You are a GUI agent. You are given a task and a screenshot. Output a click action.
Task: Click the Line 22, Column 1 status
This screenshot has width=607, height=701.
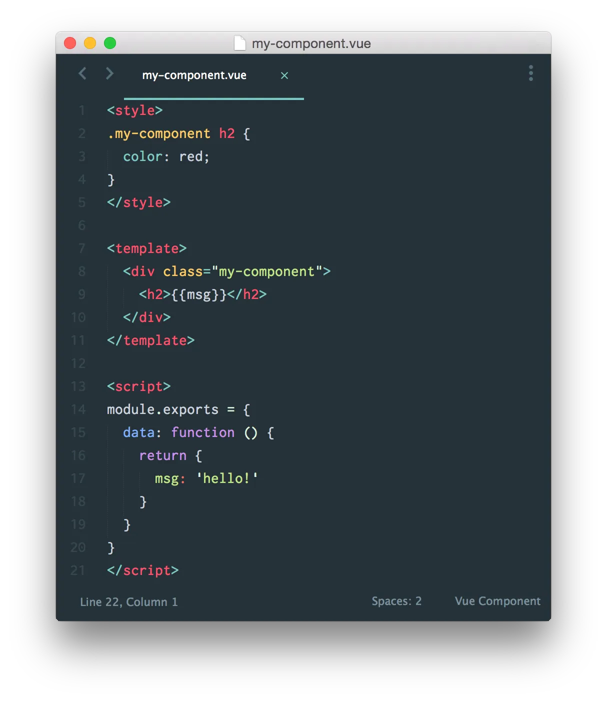click(129, 601)
